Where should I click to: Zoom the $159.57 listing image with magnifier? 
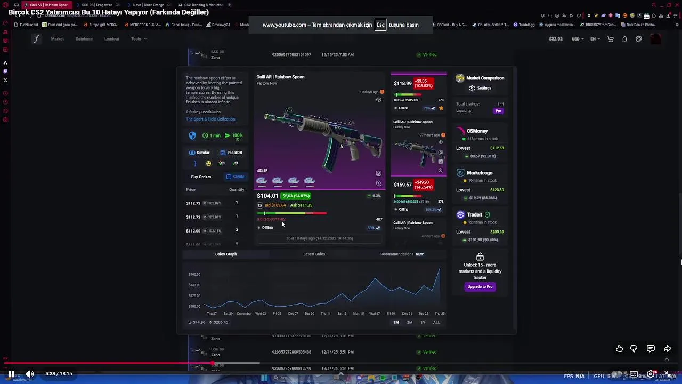coord(440,171)
